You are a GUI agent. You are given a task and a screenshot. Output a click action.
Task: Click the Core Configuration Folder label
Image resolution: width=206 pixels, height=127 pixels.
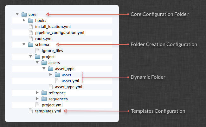tap(159, 14)
